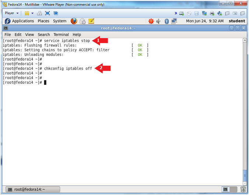Open the student user menu
249x195 pixels.
click(237, 21)
